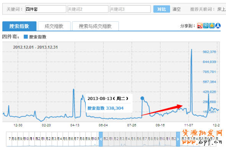Image resolution: width=226 pixels, height=150 pixels.
Task: Click the right timeline range handle
Action: pos(178,139)
